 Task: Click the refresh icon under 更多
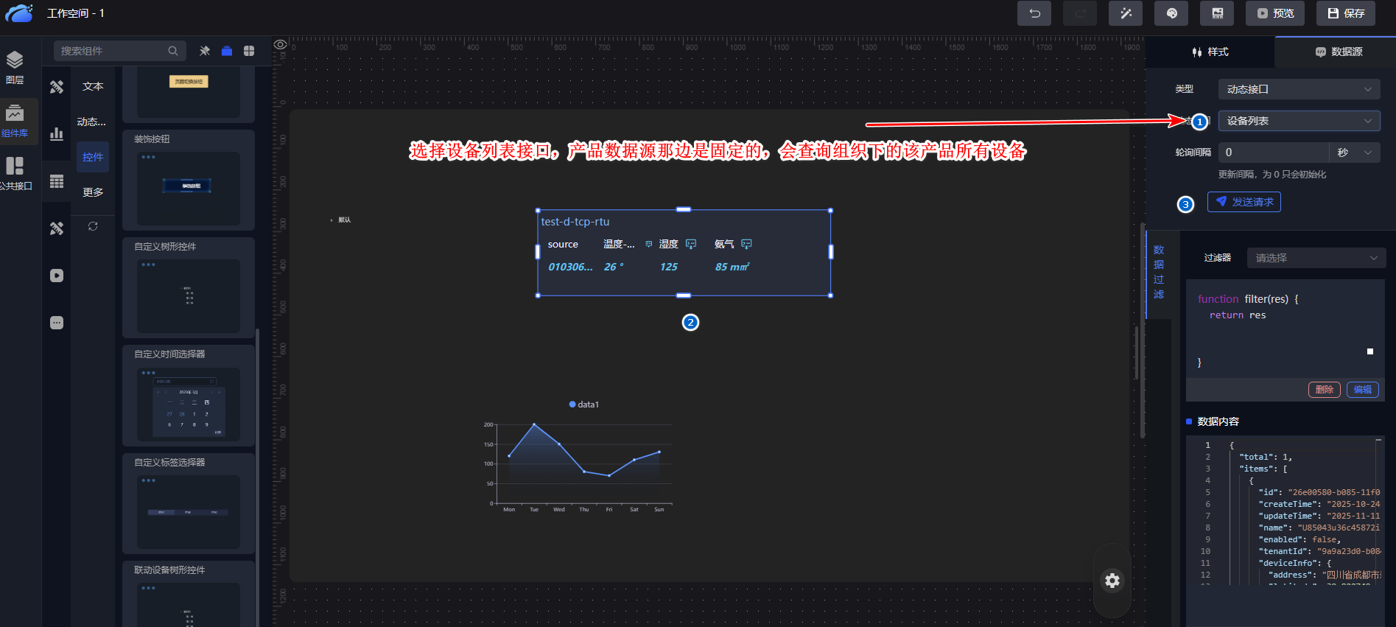tap(93, 226)
